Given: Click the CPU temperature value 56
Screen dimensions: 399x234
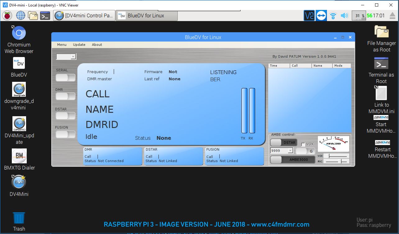Looking at the screenshot, I should [x=369, y=15].
